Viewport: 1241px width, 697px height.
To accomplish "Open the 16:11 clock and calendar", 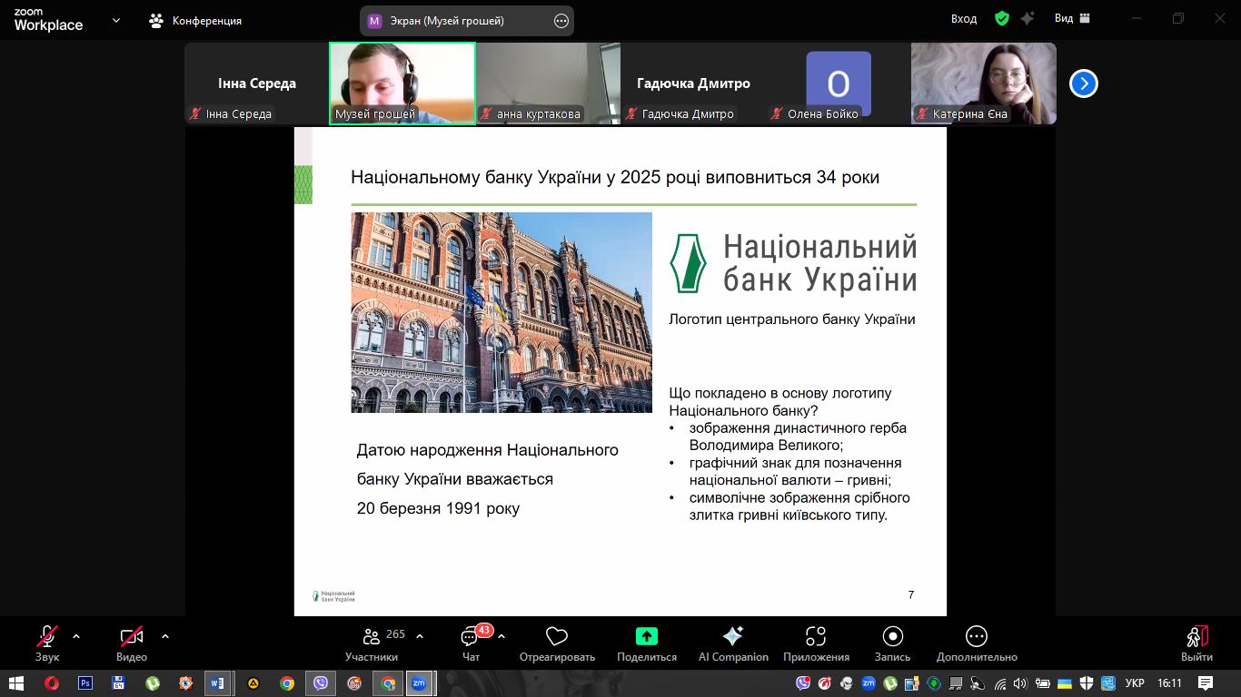I will click(1170, 683).
